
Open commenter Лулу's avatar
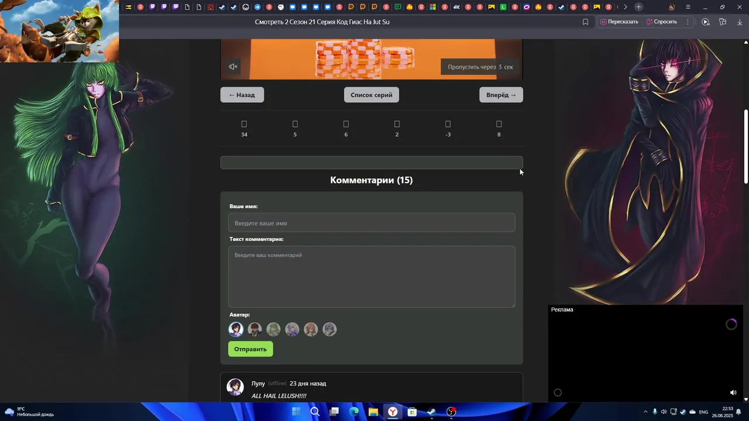pyautogui.click(x=235, y=387)
